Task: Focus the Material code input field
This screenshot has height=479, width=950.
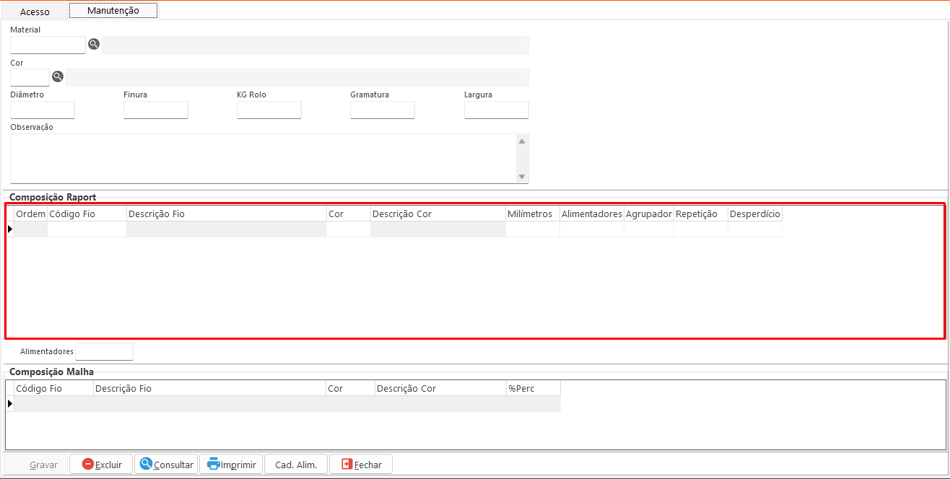Action: tap(48, 45)
